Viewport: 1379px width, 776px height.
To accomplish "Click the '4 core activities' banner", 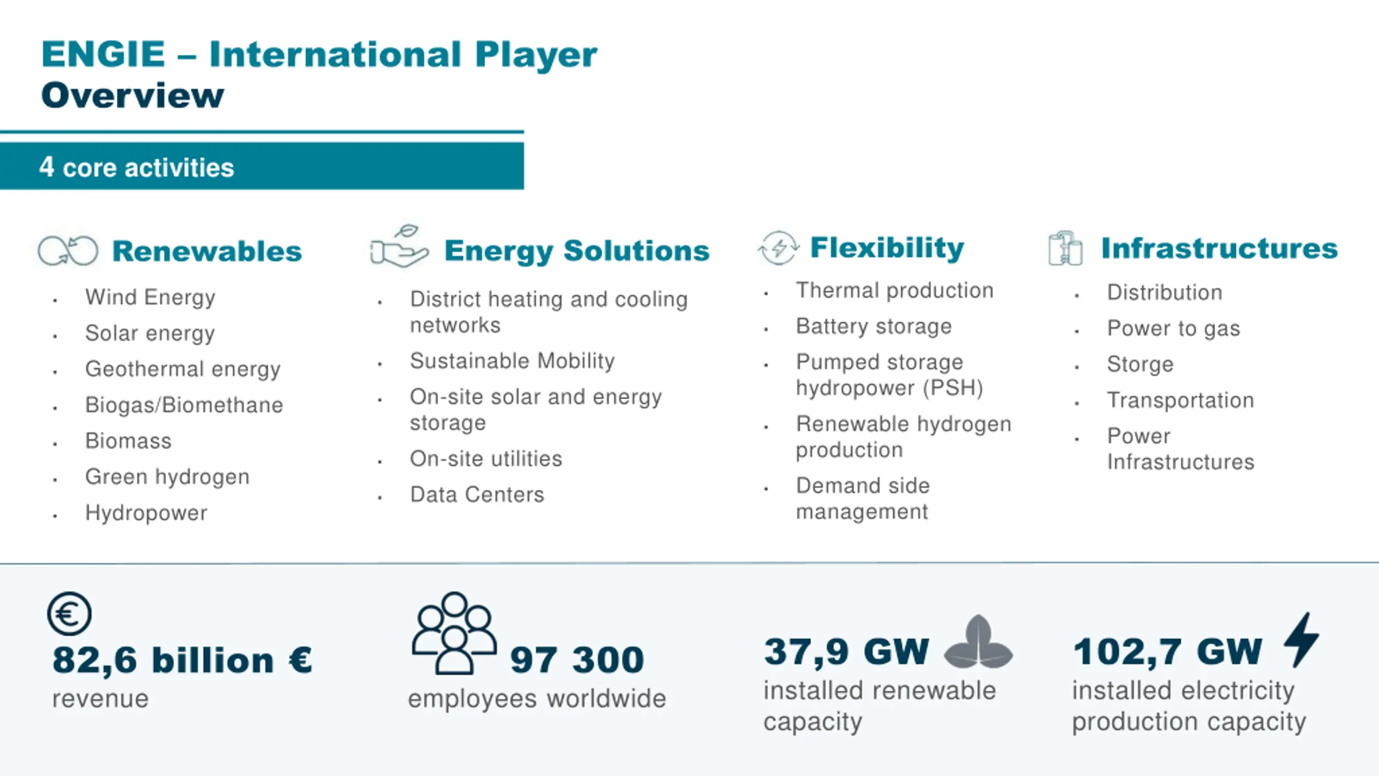I will [x=262, y=167].
